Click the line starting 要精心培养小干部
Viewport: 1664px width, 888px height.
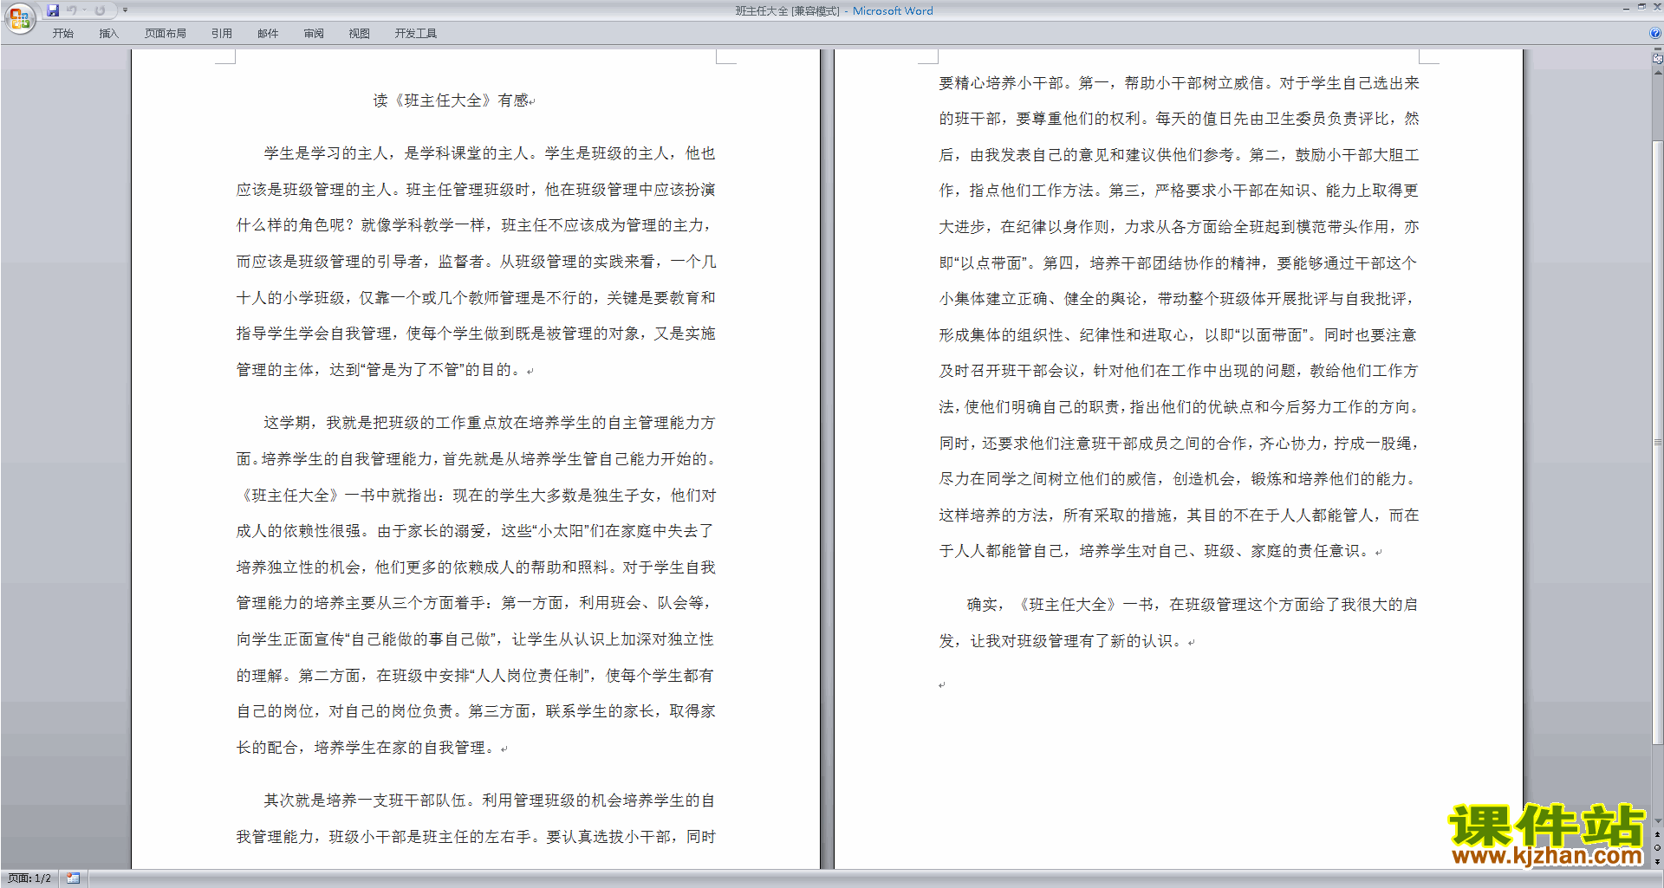[x=1179, y=83]
